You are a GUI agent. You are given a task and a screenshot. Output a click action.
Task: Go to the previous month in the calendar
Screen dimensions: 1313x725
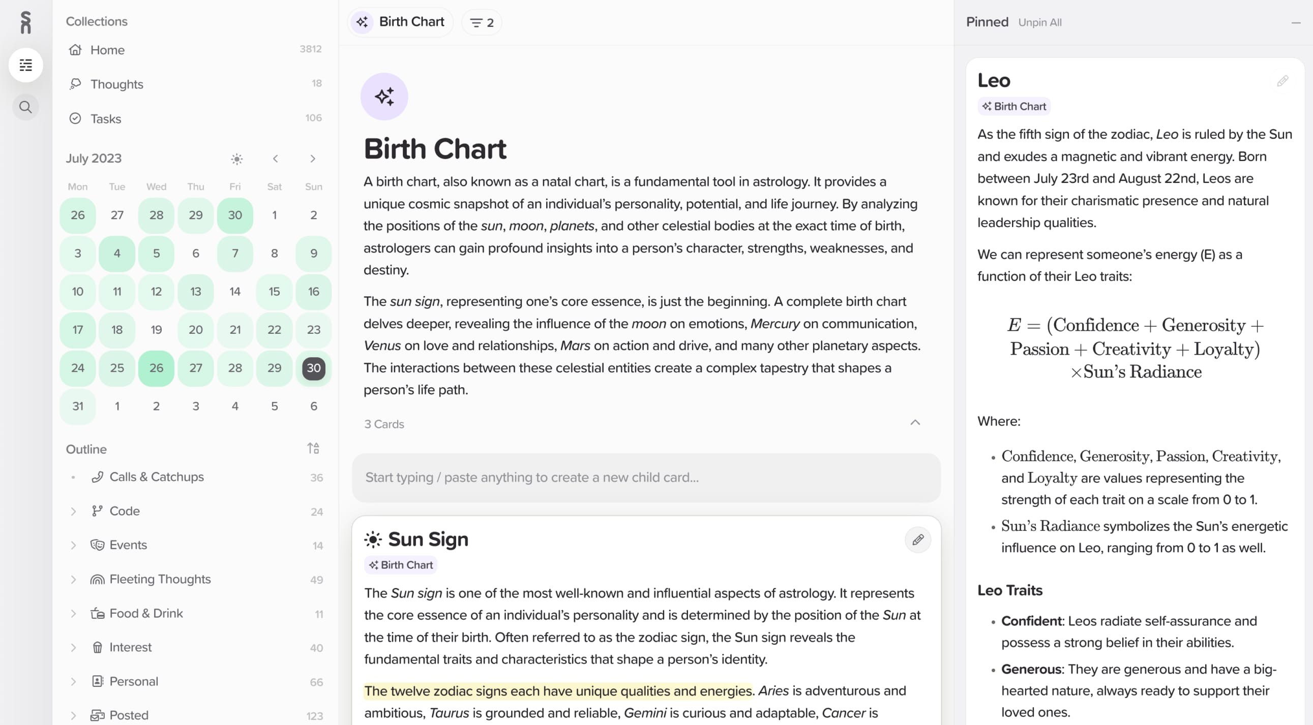[275, 159]
